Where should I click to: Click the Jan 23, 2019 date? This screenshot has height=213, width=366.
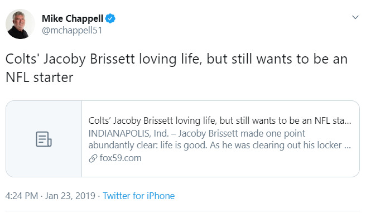[x=70, y=196]
